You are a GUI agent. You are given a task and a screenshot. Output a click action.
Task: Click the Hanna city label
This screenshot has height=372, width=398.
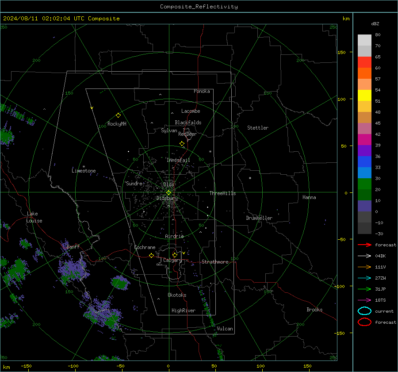point(309,197)
